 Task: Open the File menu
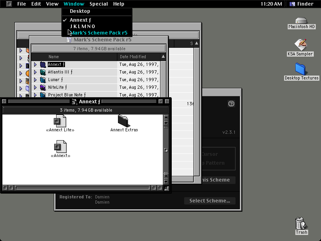[22, 4]
